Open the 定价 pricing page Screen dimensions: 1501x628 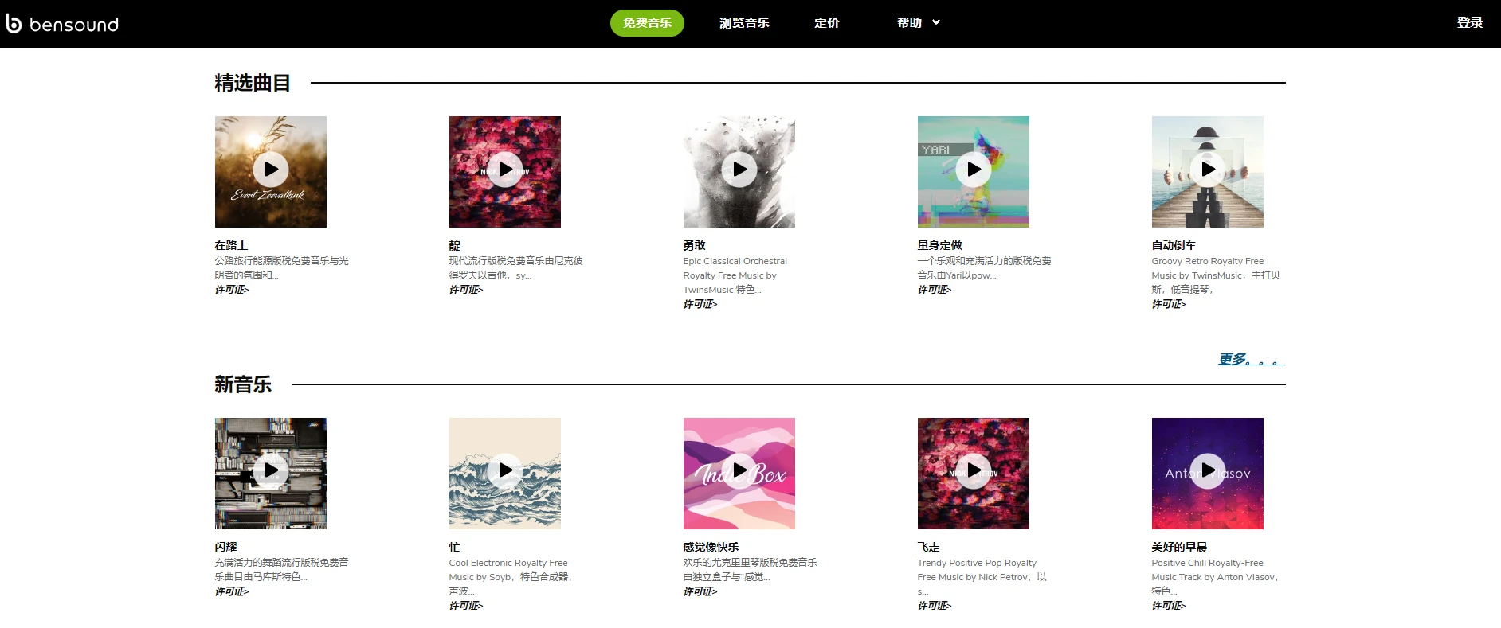(x=827, y=23)
